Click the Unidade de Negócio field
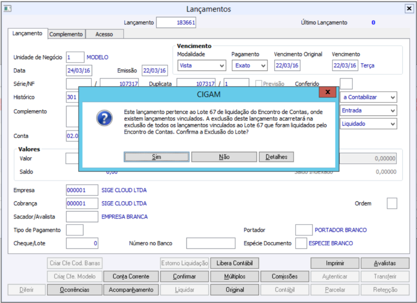417x303 pixels. pos(75,58)
